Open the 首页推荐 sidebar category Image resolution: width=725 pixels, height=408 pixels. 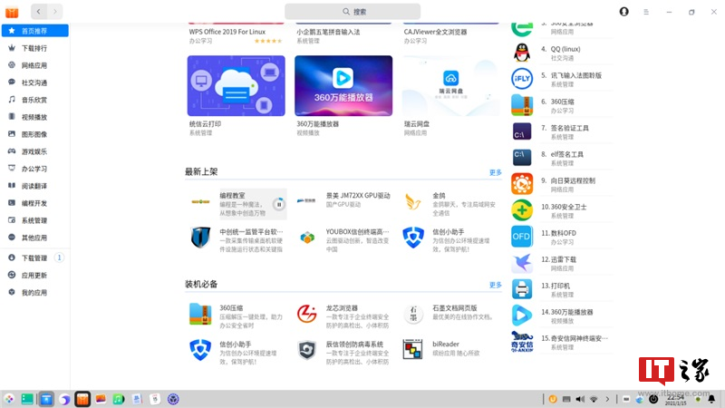point(35,31)
